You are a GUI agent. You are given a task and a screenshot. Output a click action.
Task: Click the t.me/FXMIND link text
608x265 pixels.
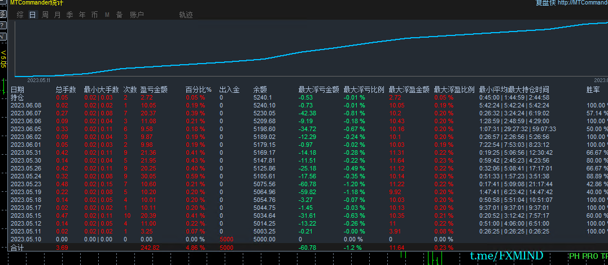point(506,256)
